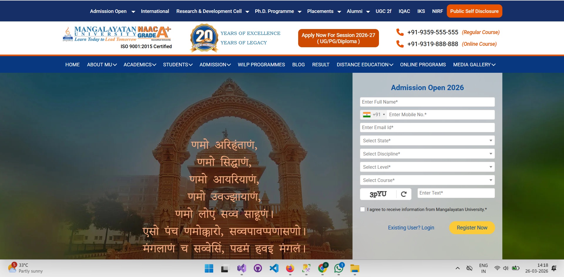
Task: Click the Mangalayatan University logo
Action: 117,34
